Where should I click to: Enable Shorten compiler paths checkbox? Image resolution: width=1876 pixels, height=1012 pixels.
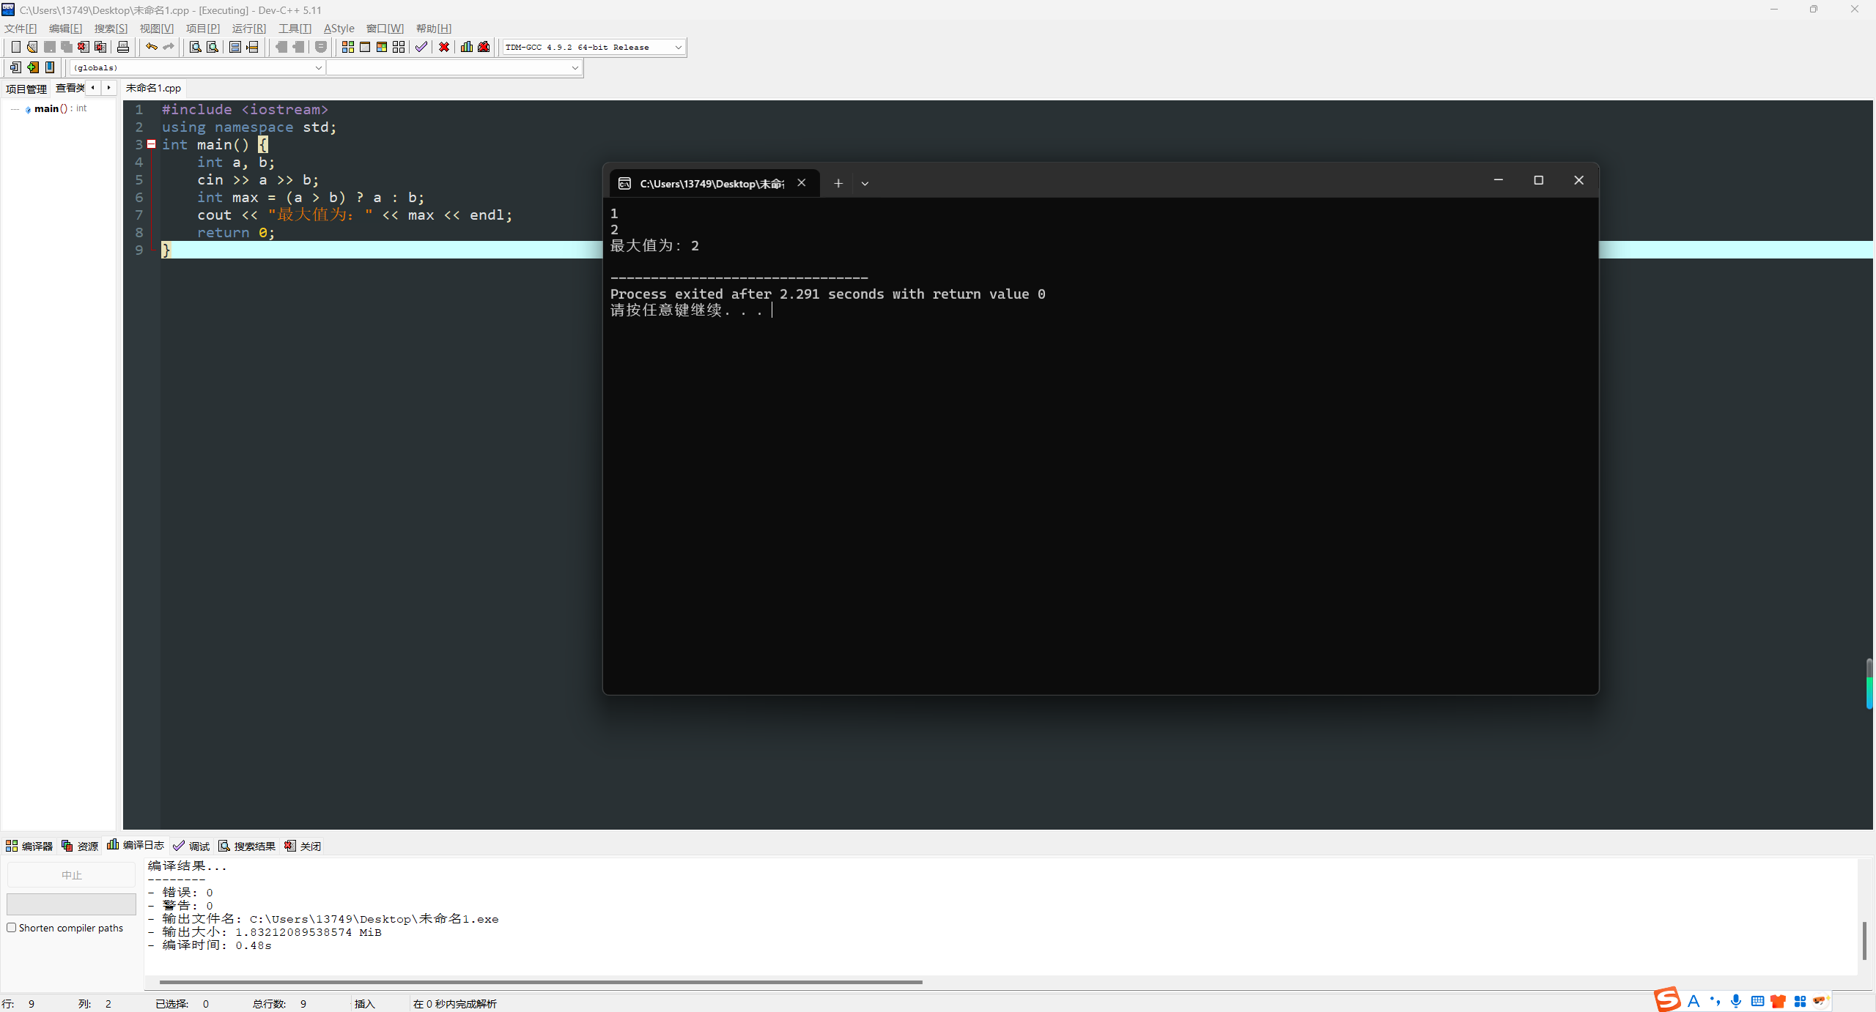(12, 928)
